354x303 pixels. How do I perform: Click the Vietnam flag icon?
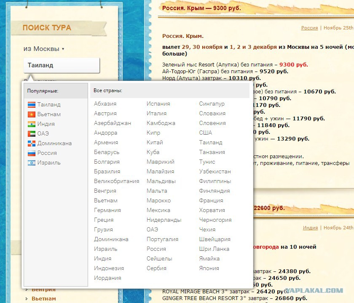32,114
